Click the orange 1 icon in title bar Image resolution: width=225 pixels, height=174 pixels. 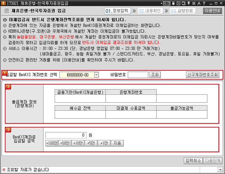pos(3,3)
